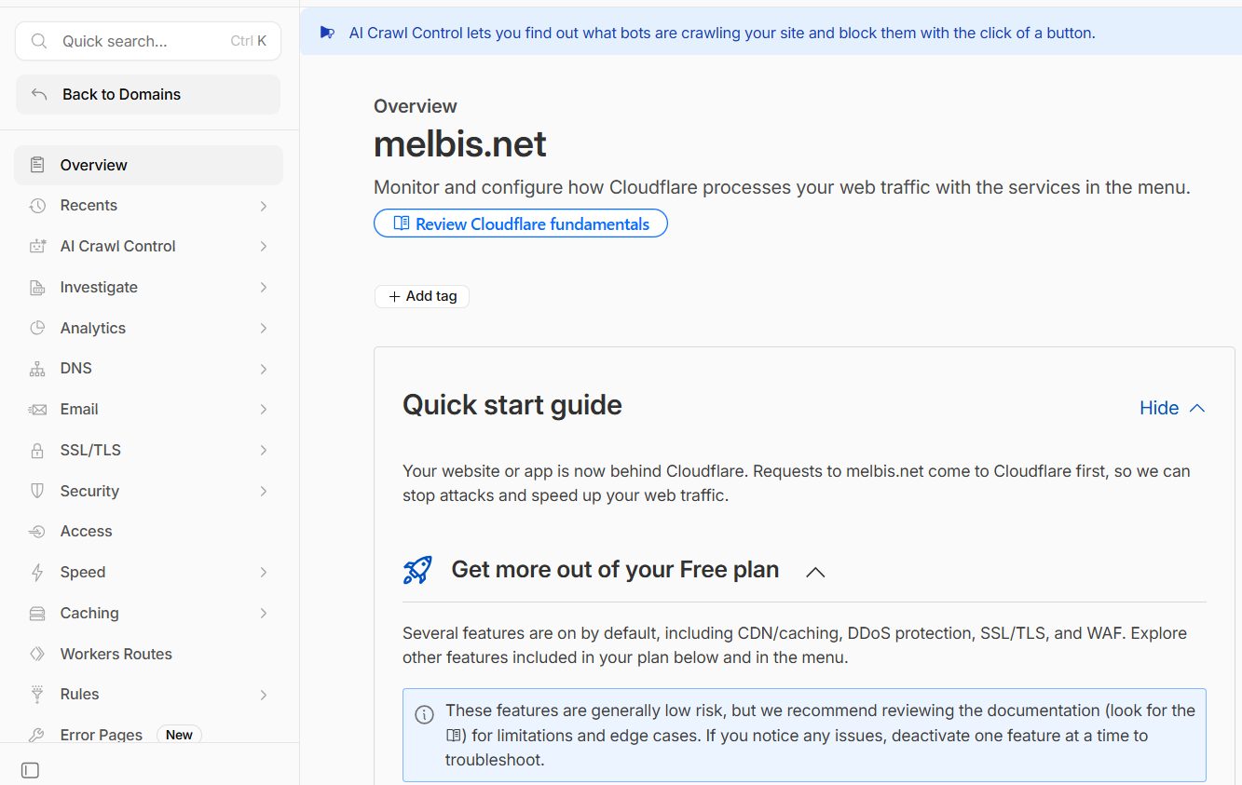
Task: Click the Analytics pie chart icon
Action: click(37, 328)
